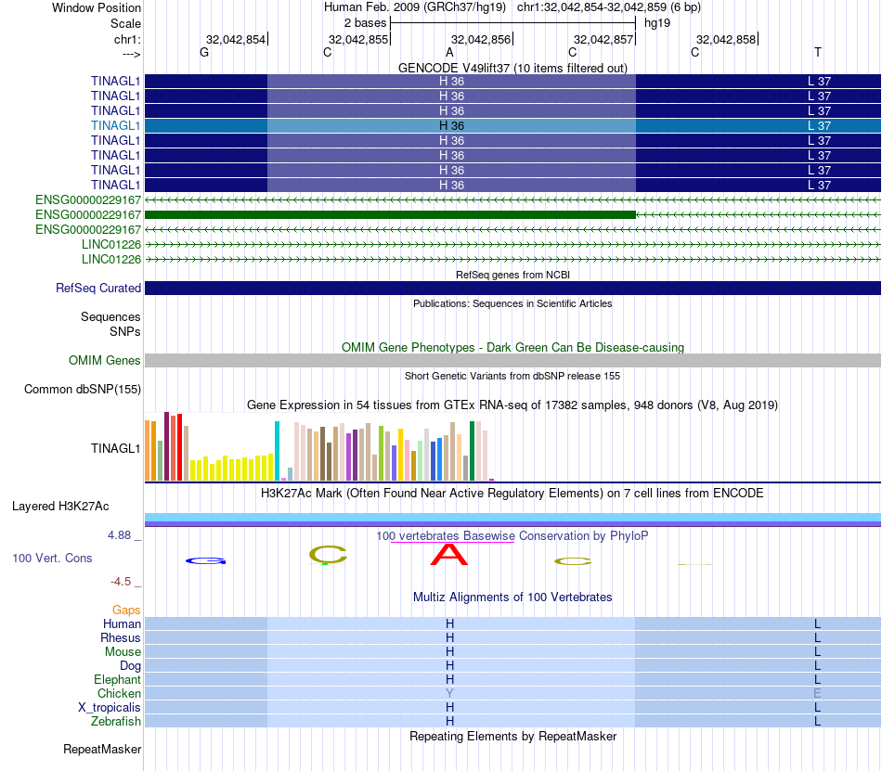Click the dark green ENSG00000229167 exon block
Screen dimensions: 882x771
(390, 214)
